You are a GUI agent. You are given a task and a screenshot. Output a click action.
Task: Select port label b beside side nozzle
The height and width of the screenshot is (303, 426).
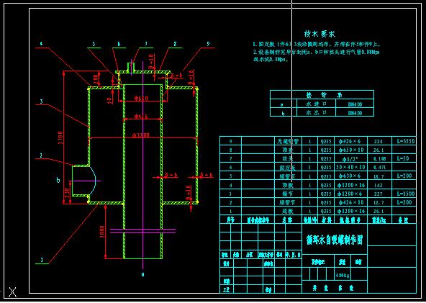58,180
